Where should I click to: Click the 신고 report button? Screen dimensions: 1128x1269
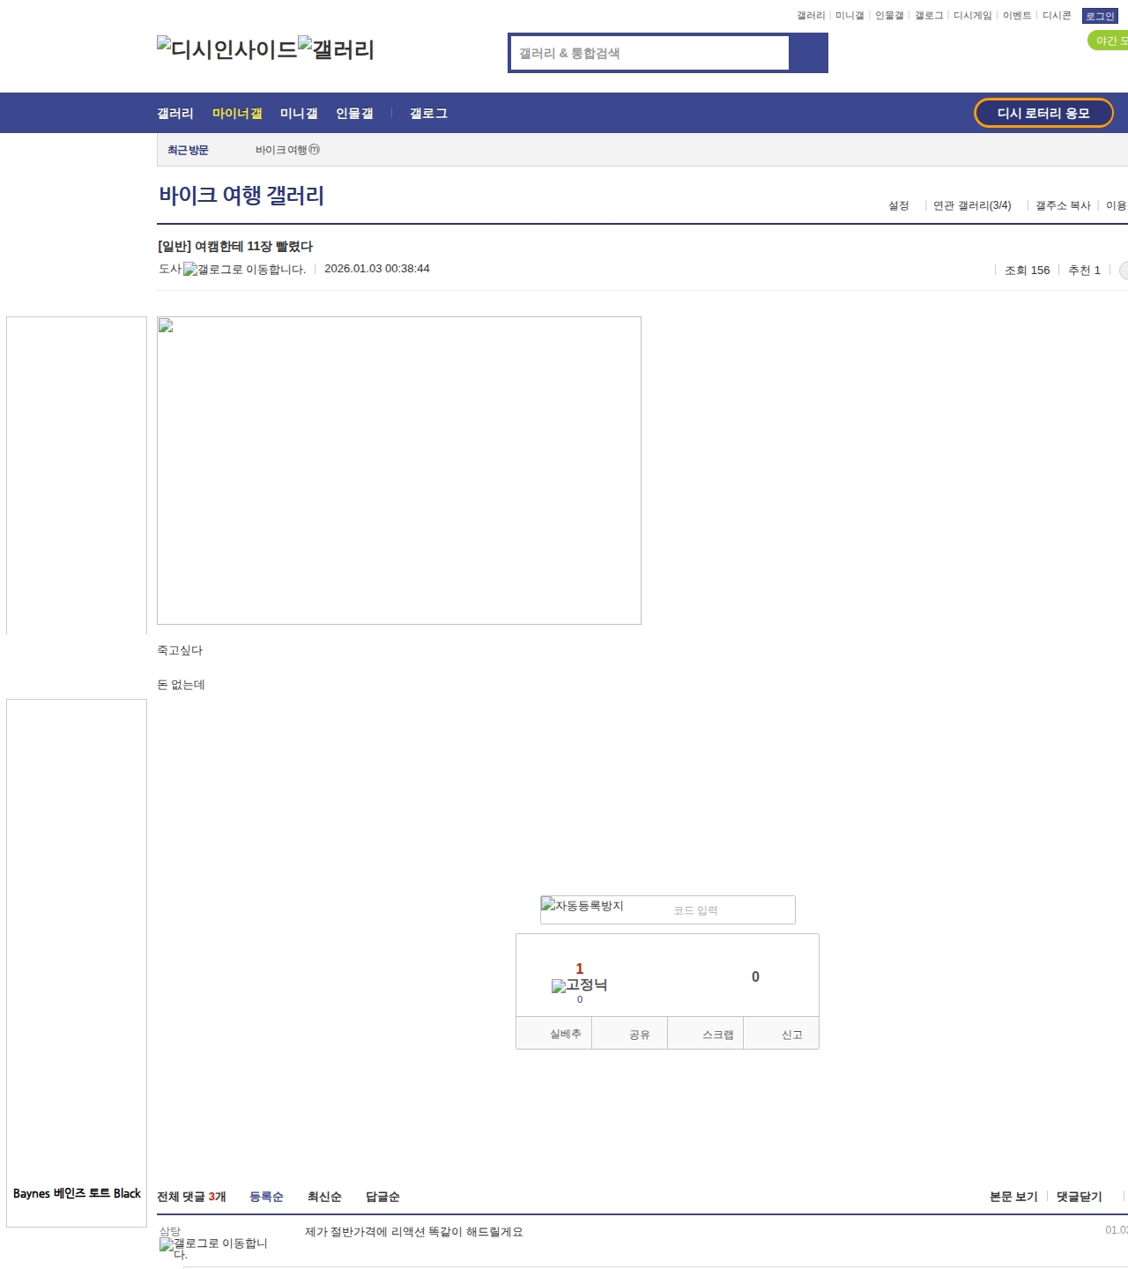point(782,1034)
